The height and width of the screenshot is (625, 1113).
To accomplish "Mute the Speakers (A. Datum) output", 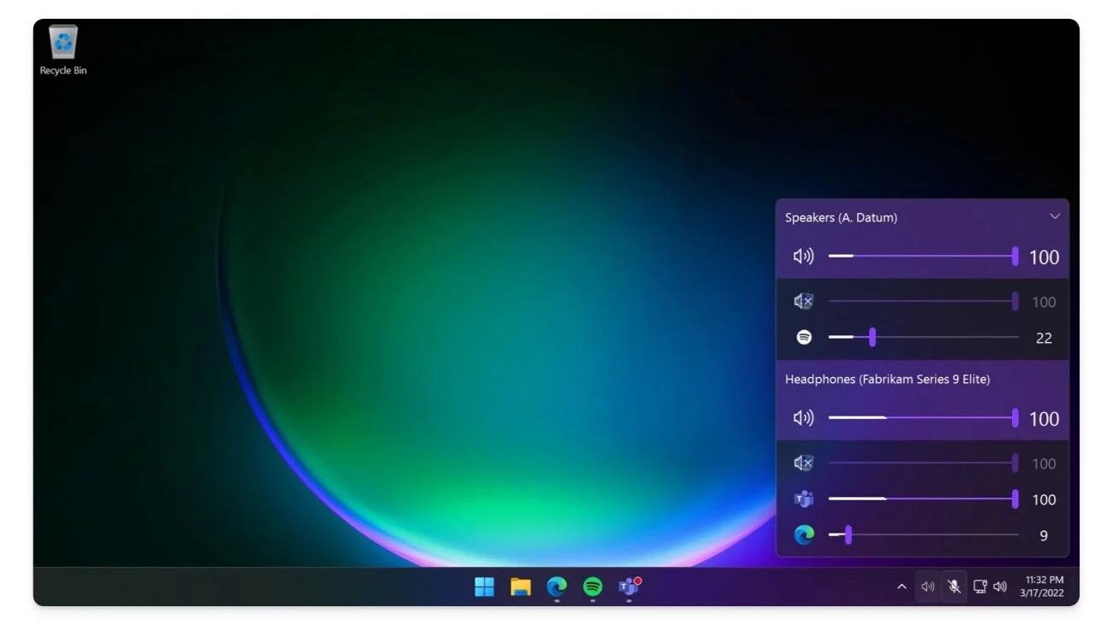I will 803,256.
